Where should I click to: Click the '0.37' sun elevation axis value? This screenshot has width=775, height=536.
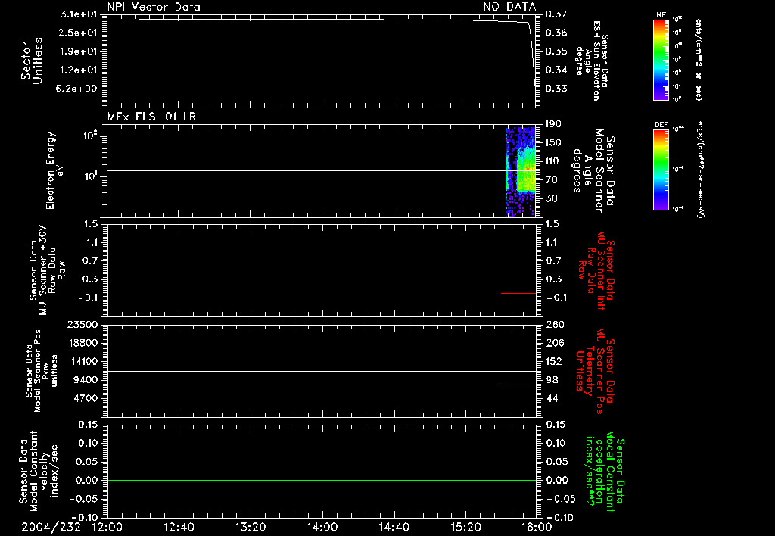click(556, 14)
